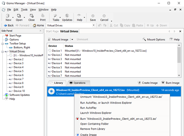
Task: Choose Run AutoPlay, or launch Windows Explorer
Action: click(x=122, y=103)
